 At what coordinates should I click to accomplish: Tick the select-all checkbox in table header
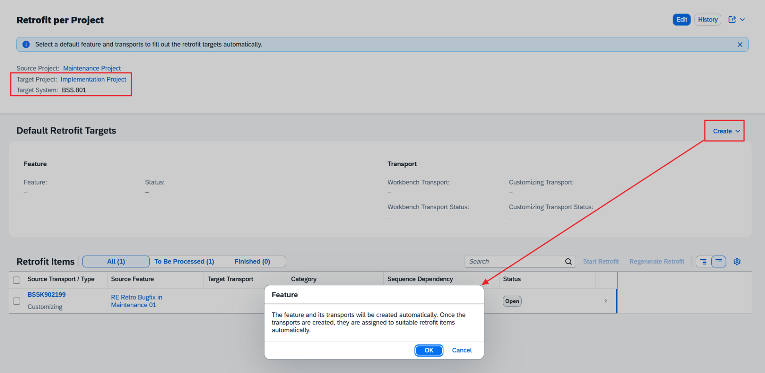click(x=17, y=280)
